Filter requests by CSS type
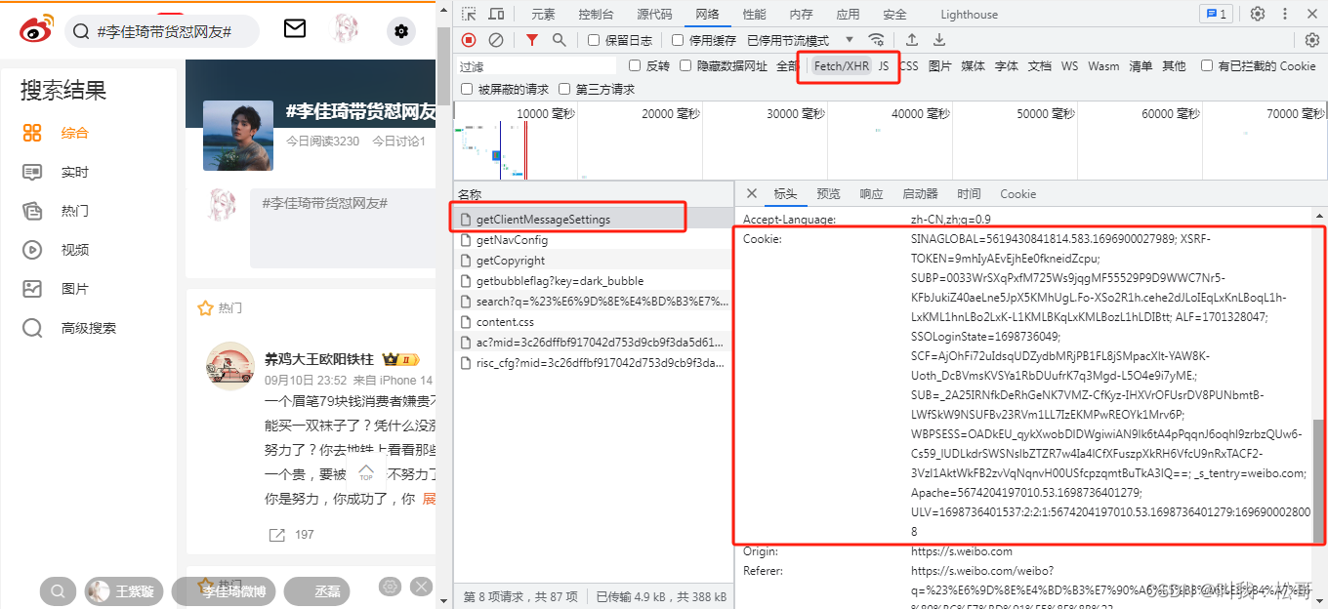The width and height of the screenshot is (1328, 609). tap(909, 66)
